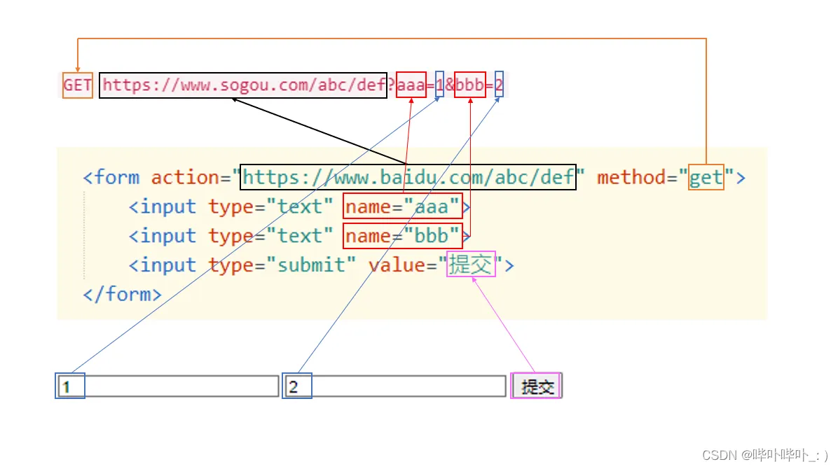This screenshot has width=838, height=469.
Task: Click the method value "get" in code
Action: point(706,177)
